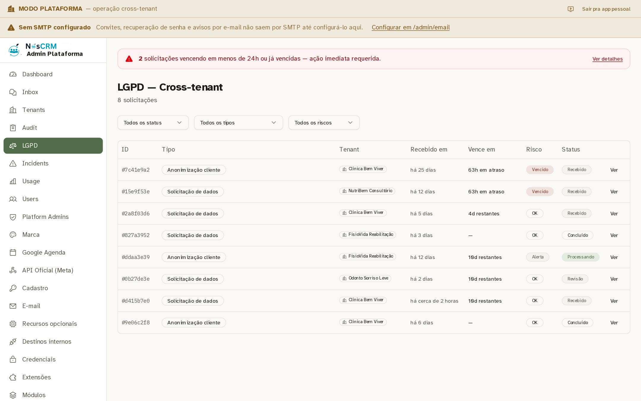The width and height of the screenshot is (641, 401).
Task: Open the Todos os tipos dropdown
Action: click(x=238, y=123)
